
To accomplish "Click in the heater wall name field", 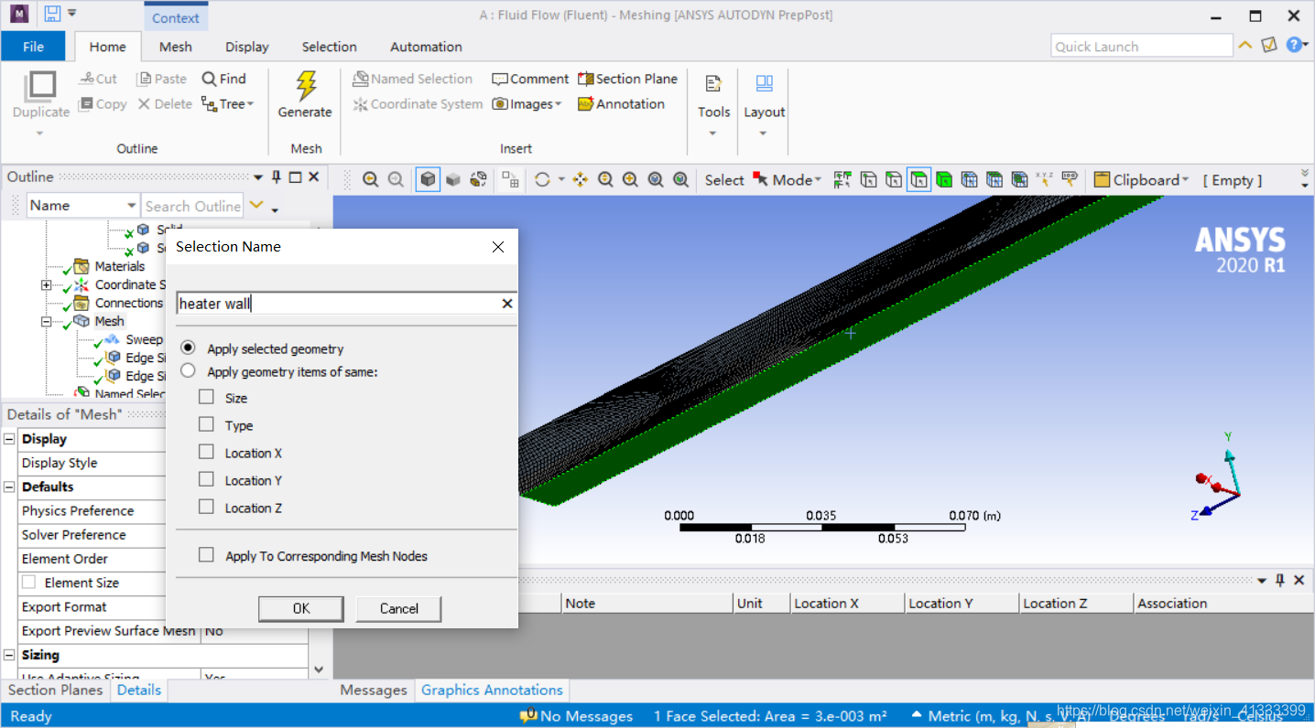I will tap(337, 304).
